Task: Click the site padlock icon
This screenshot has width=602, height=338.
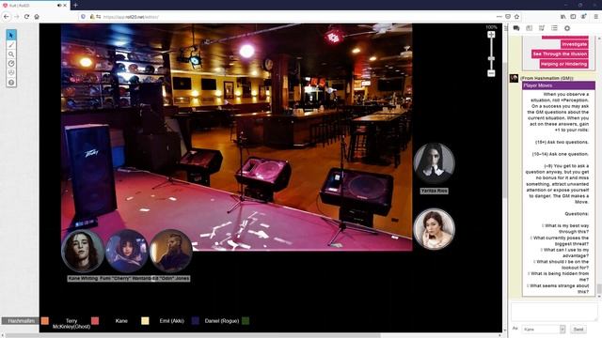Action: coord(92,17)
